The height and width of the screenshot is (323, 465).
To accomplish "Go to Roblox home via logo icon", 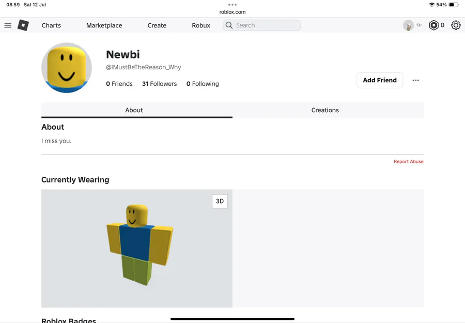I will tap(23, 25).
